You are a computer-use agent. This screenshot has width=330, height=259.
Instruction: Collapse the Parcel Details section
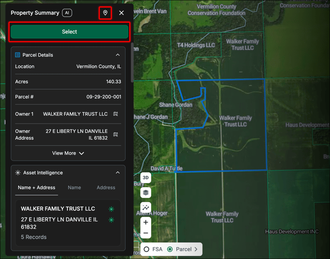coord(118,55)
